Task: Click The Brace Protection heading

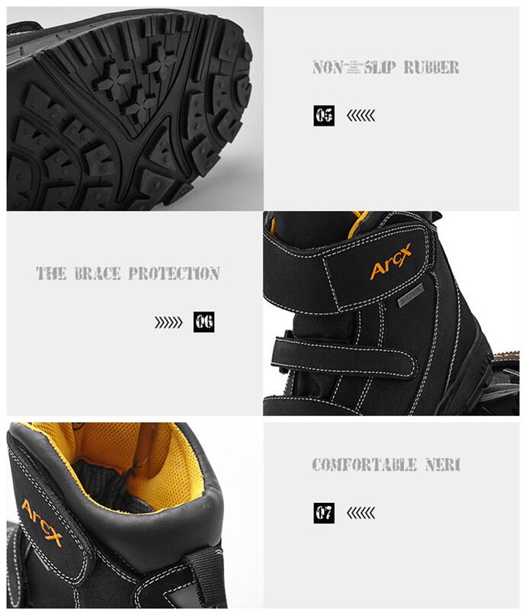Action: click(128, 274)
